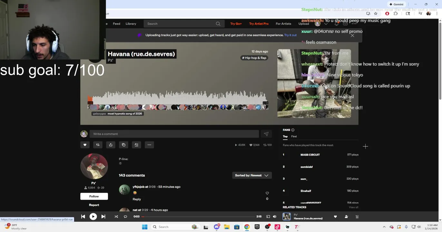Play the current track in the bottom player
442x232 pixels.
pyautogui.click(x=93, y=217)
